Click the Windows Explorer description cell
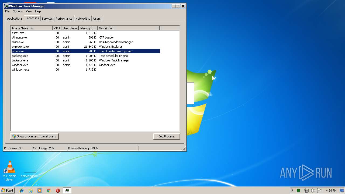The width and height of the screenshot is (345, 194). pos(111,47)
